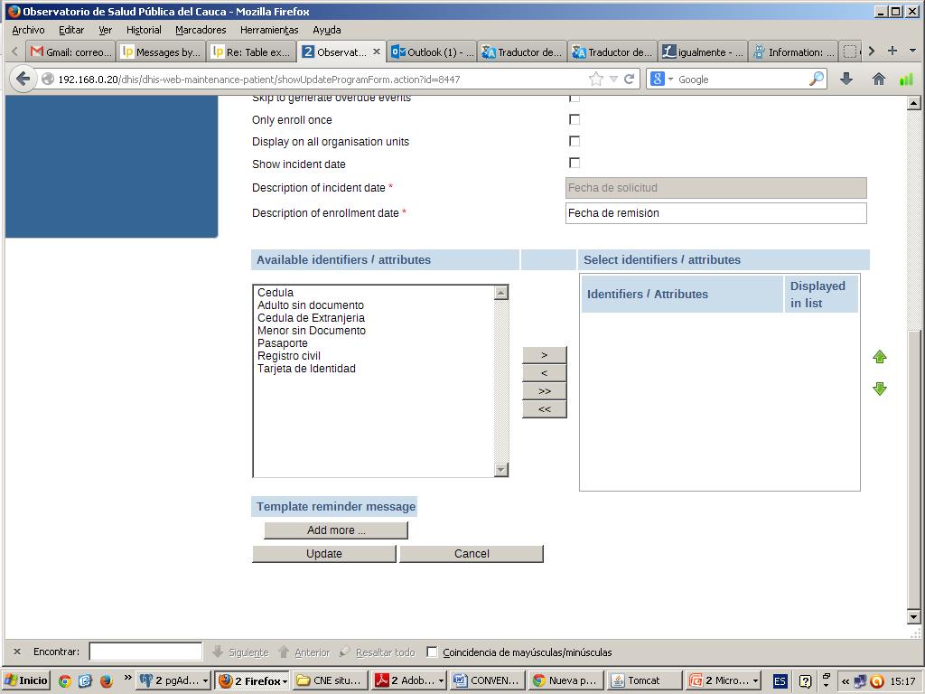Switch to the Outlook (1) tab
This screenshot has width=925, height=694.
[x=432, y=52]
